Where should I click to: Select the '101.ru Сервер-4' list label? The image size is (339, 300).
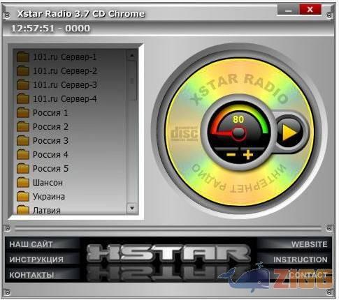point(65,99)
